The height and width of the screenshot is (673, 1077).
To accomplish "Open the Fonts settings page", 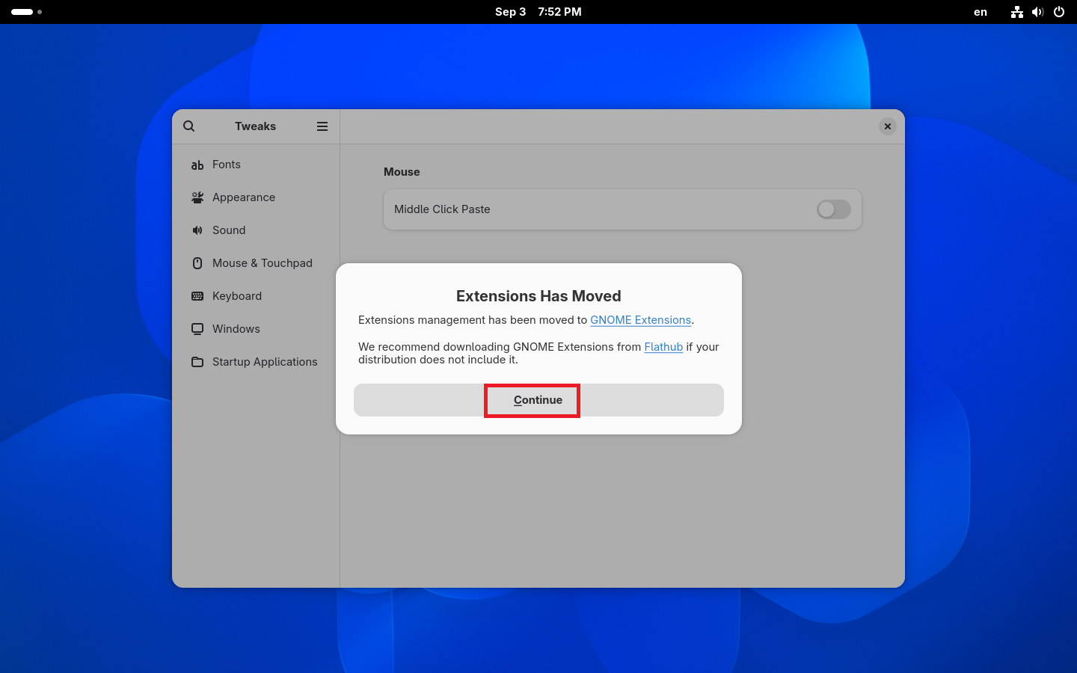I will (256, 165).
